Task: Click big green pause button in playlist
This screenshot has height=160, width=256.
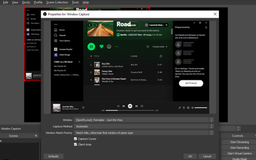Action: tap(91, 47)
